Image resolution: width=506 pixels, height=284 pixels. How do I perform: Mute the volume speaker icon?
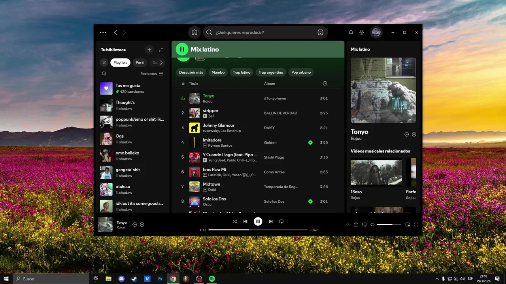tap(372, 224)
